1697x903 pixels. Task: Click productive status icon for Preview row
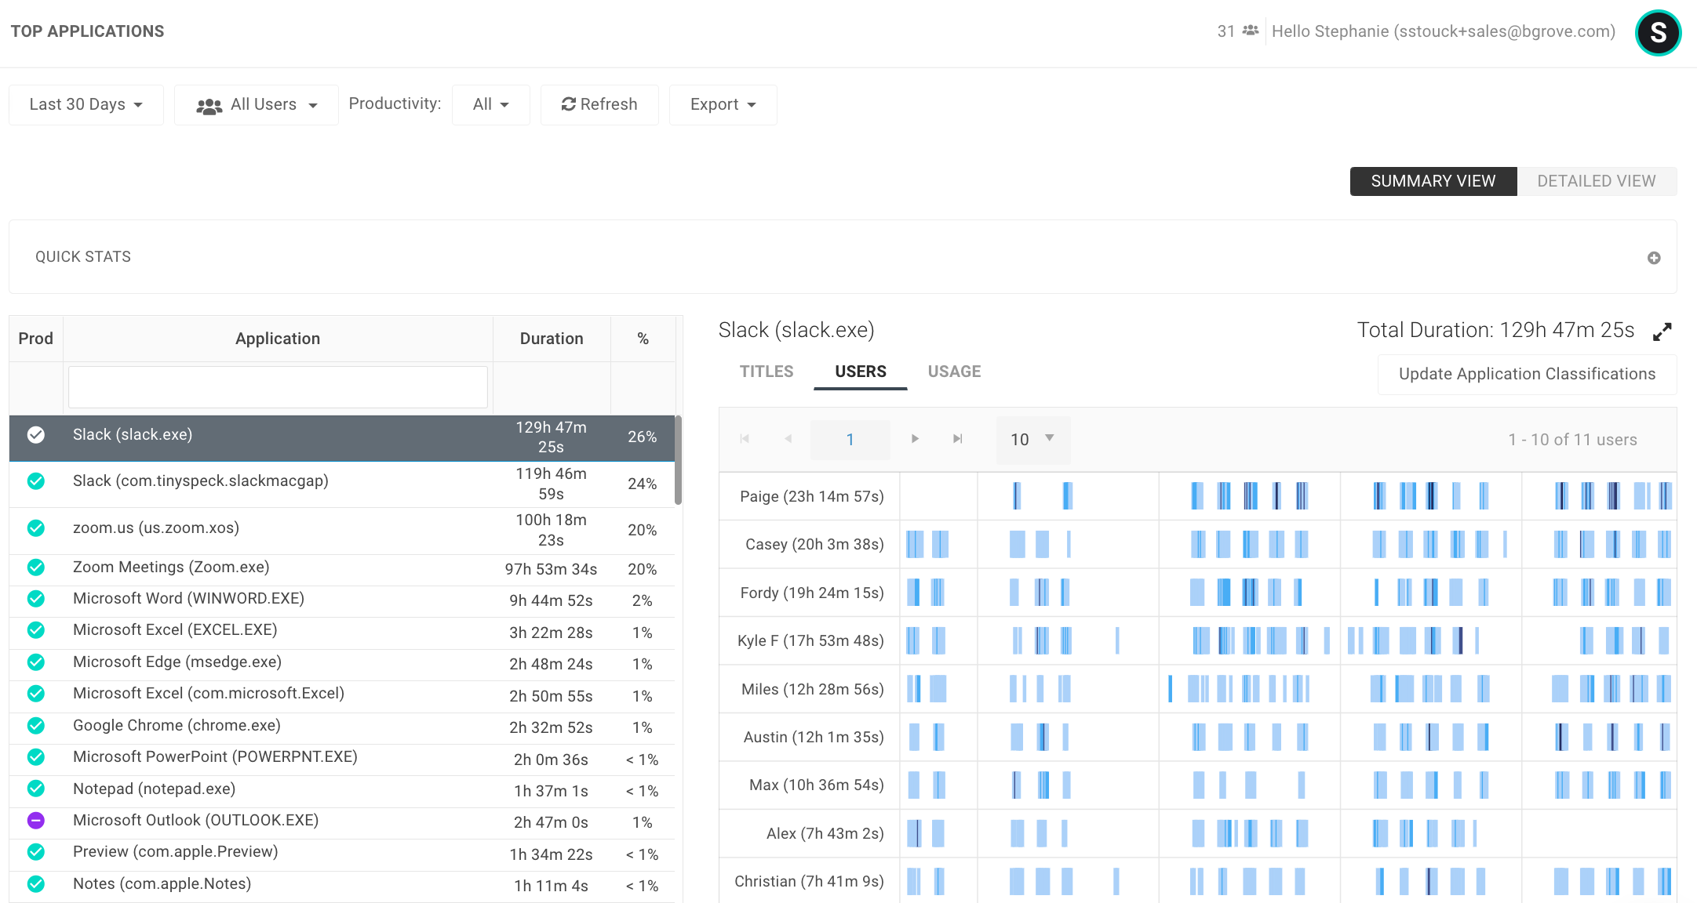click(36, 852)
